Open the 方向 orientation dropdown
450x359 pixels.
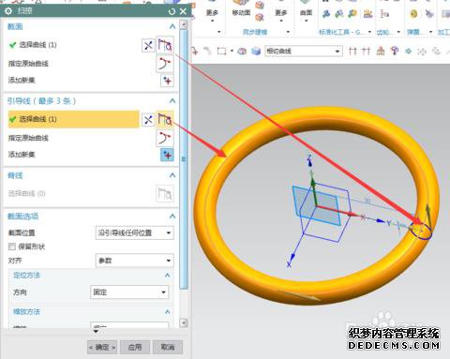[129, 292]
